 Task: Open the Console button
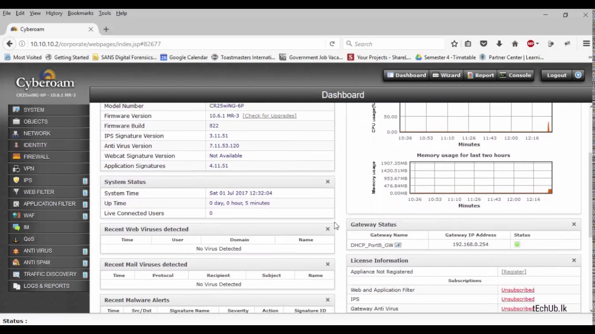[x=515, y=75]
